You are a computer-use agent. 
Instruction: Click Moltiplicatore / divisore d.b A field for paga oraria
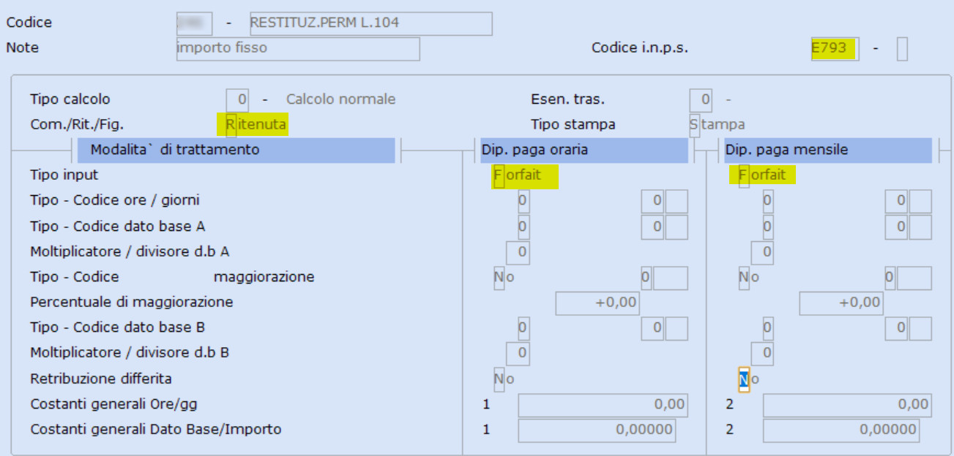518,252
